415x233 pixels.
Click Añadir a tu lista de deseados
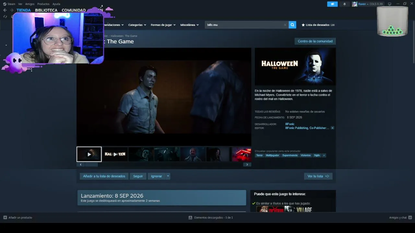coord(104,176)
